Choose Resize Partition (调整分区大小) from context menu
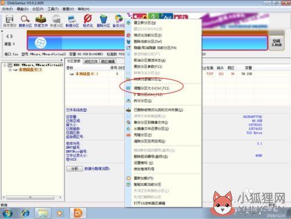The height and width of the screenshot is (219, 291). 151,88
